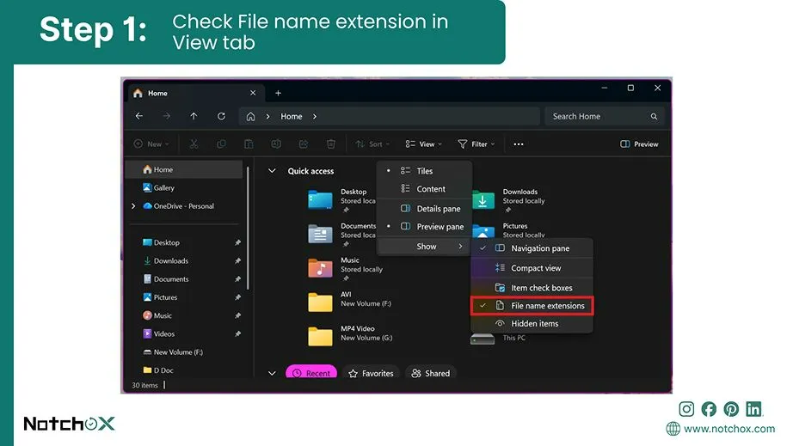This screenshot has width=793, height=446.
Task: Switch to the Shared tab
Action: tap(431, 373)
